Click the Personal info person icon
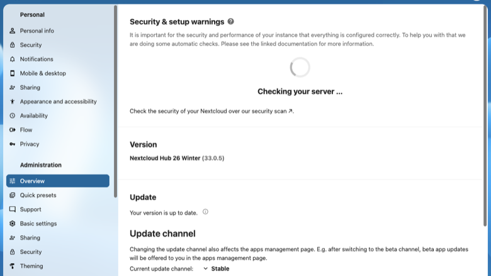The height and width of the screenshot is (276, 491). (x=12, y=31)
